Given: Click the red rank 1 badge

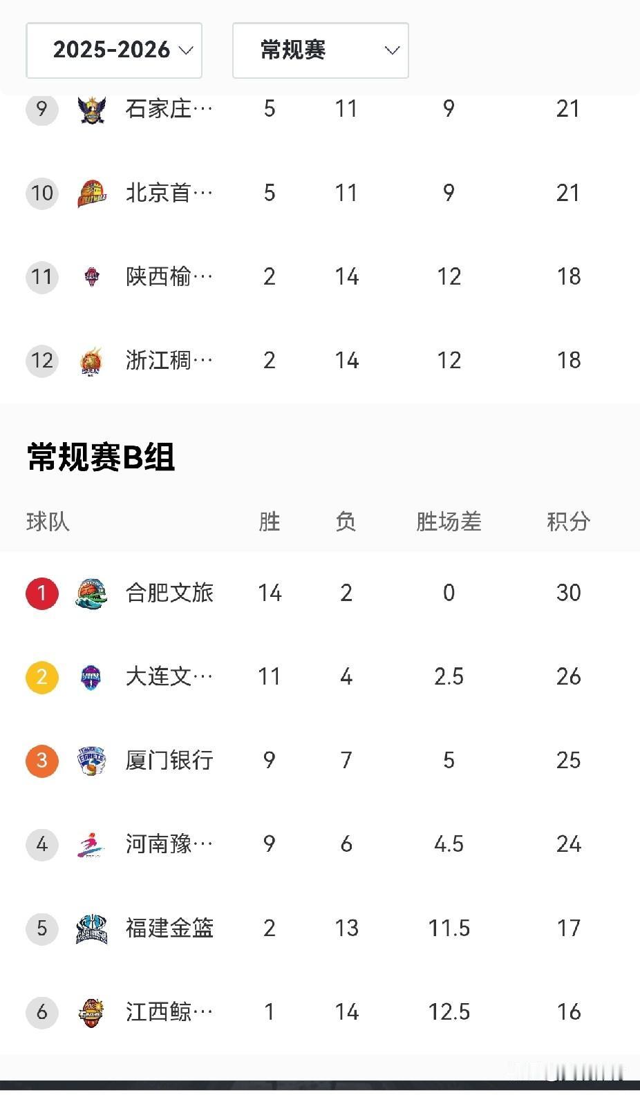Looking at the screenshot, I should point(41,593).
